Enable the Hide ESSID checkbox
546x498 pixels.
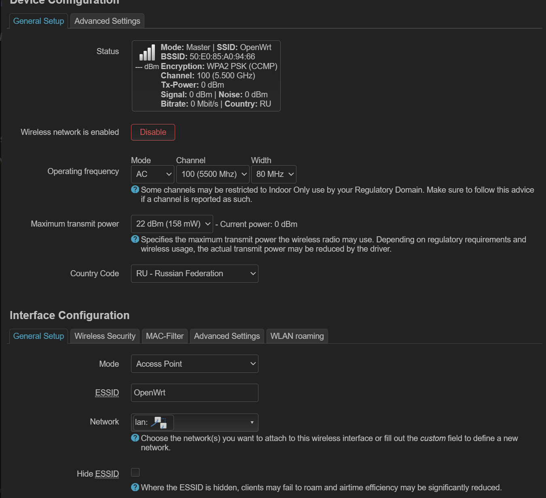click(135, 472)
